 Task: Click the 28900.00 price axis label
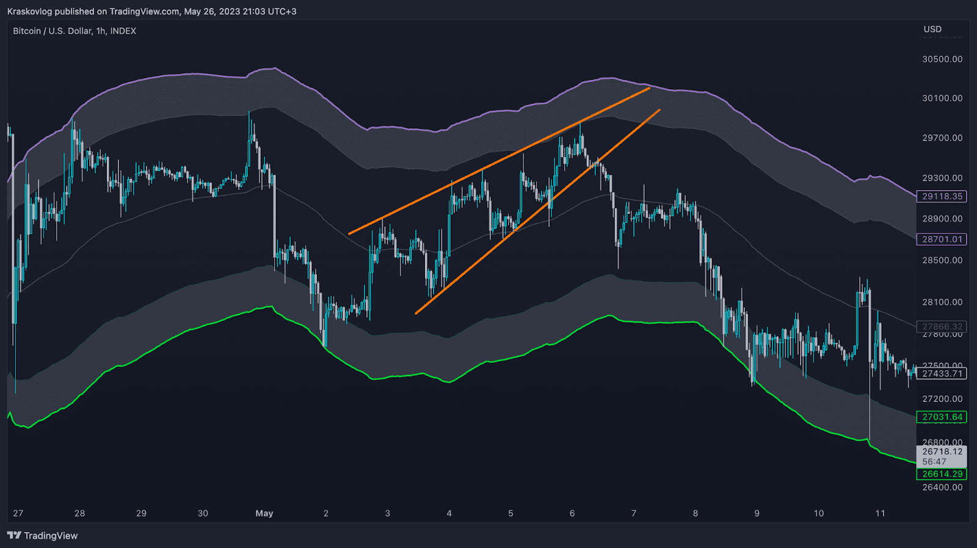tap(942, 218)
